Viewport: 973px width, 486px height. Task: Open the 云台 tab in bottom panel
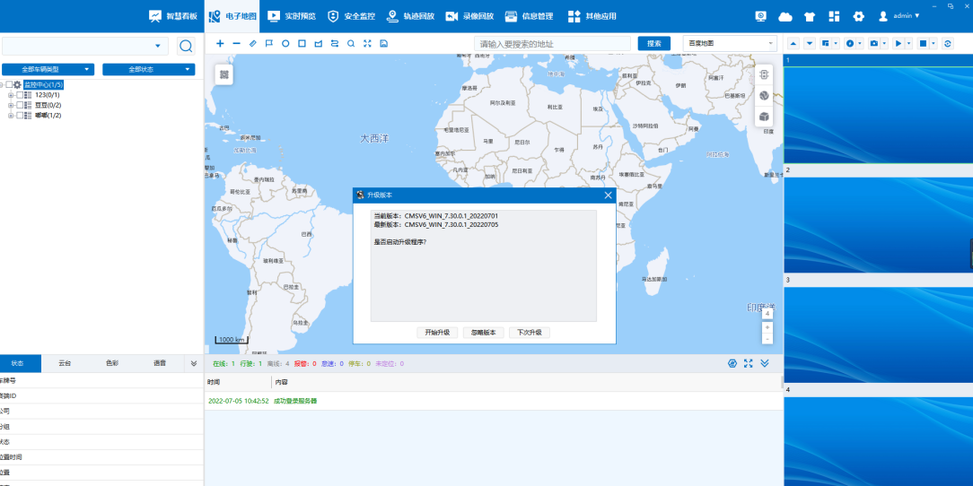click(65, 363)
